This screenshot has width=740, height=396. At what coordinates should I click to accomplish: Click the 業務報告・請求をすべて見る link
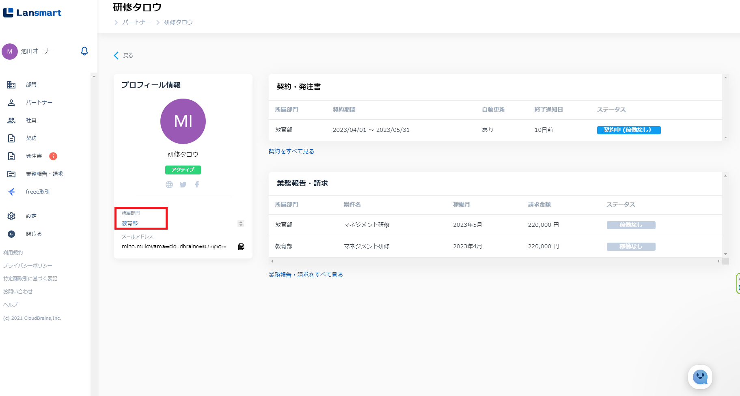305,275
